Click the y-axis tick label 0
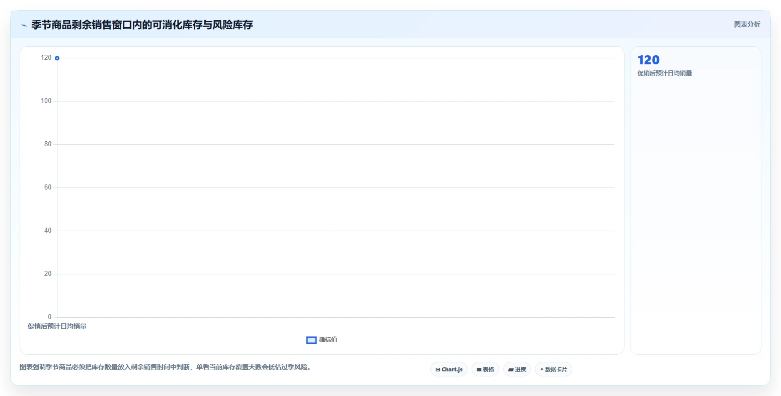781x396 pixels. click(50, 317)
